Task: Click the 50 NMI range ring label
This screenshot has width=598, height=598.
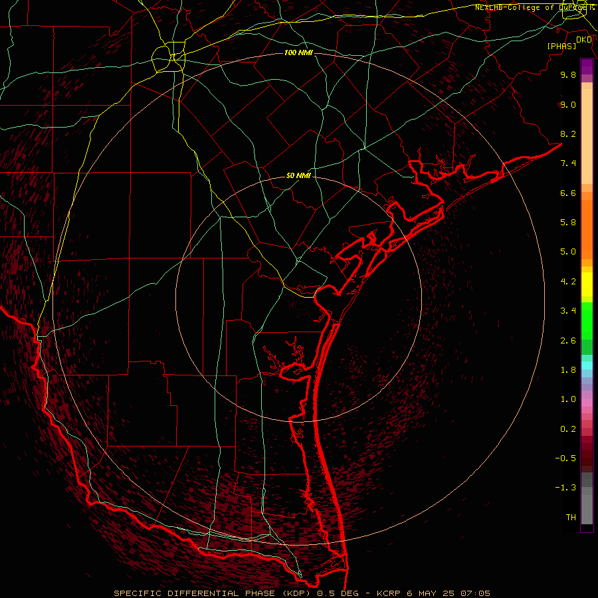Action: [298, 176]
